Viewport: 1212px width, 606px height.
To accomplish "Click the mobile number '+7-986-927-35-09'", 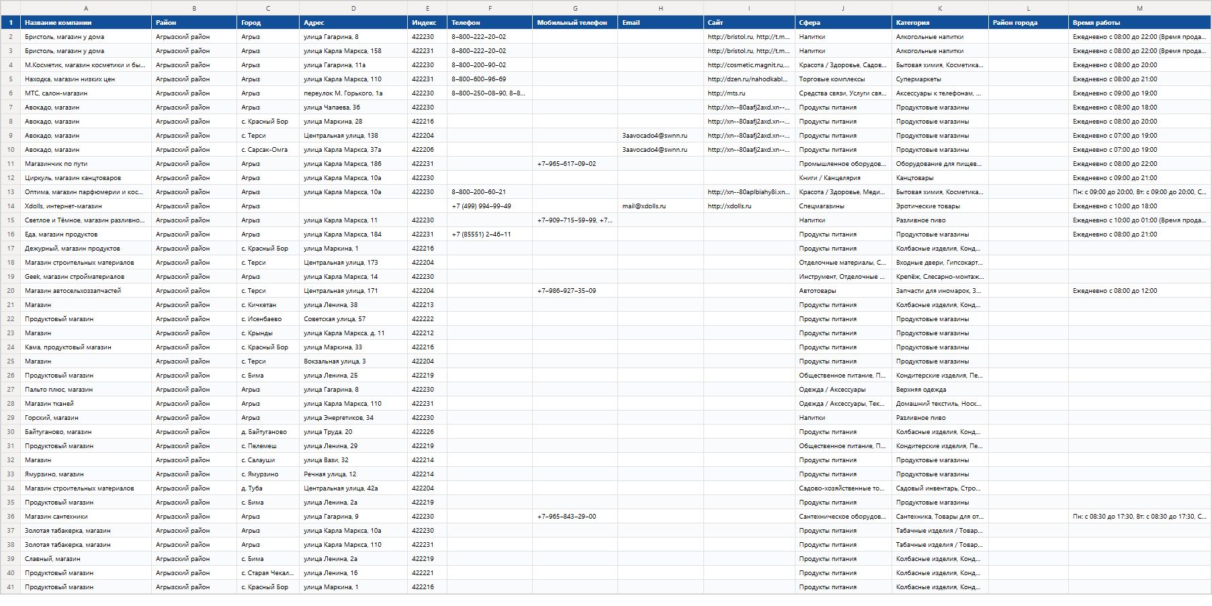I will (x=575, y=291).
